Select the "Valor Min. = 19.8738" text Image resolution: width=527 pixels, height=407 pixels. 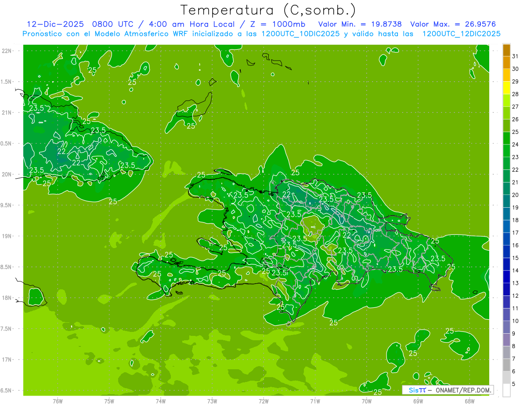[x=360, y=24]
